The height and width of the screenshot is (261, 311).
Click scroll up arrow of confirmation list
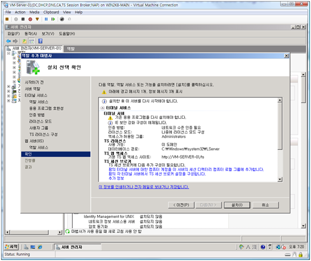coord(280,100)
